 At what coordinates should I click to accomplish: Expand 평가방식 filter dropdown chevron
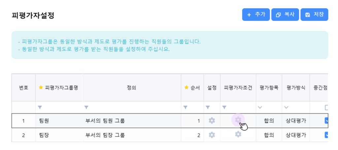pos(286,107)
